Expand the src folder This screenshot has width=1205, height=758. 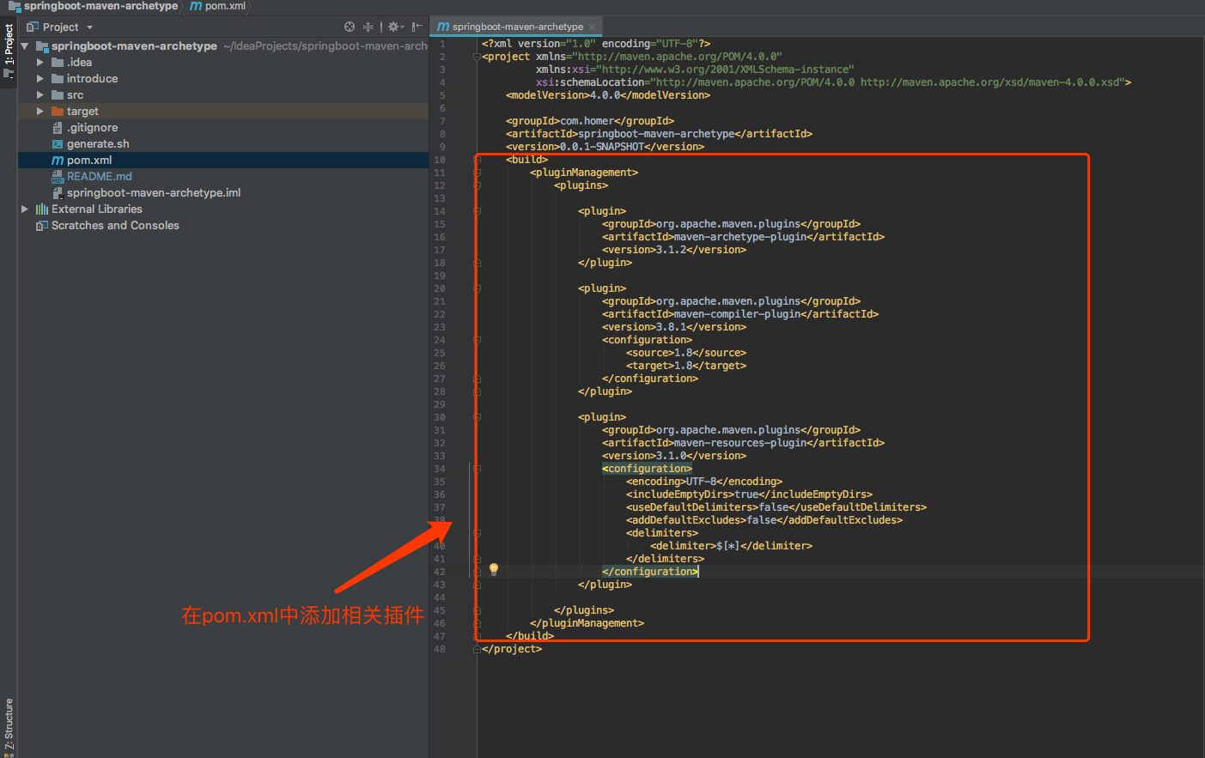click(40, 95)
